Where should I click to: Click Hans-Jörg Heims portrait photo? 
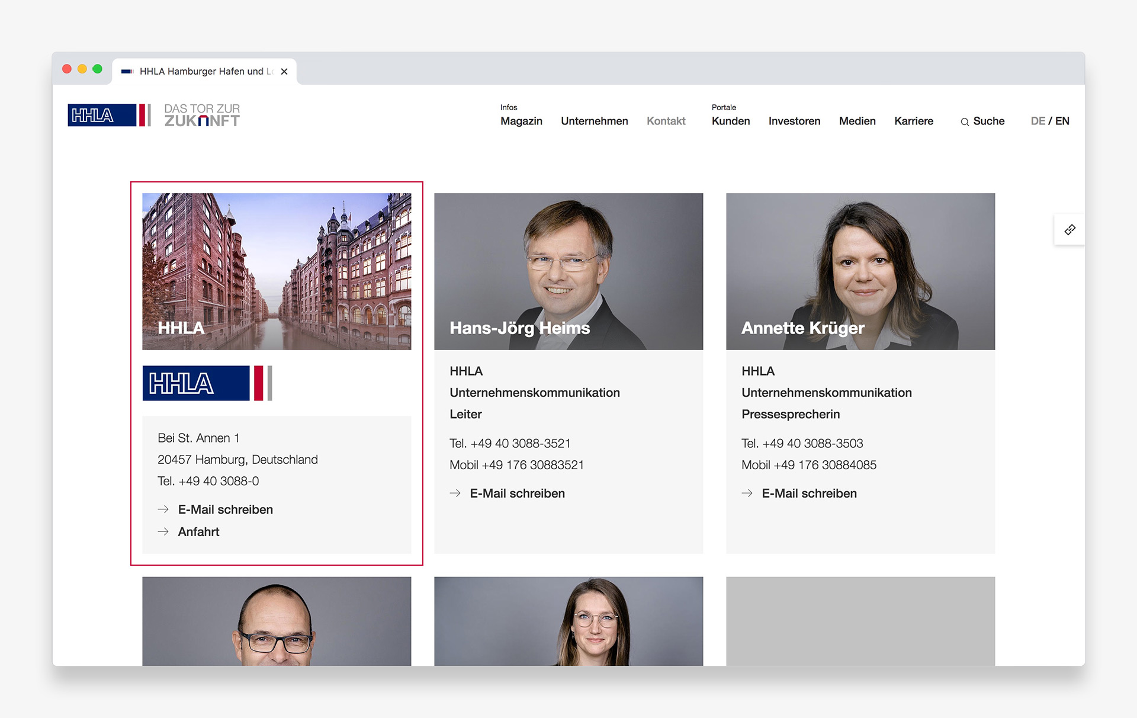(568, 271)
